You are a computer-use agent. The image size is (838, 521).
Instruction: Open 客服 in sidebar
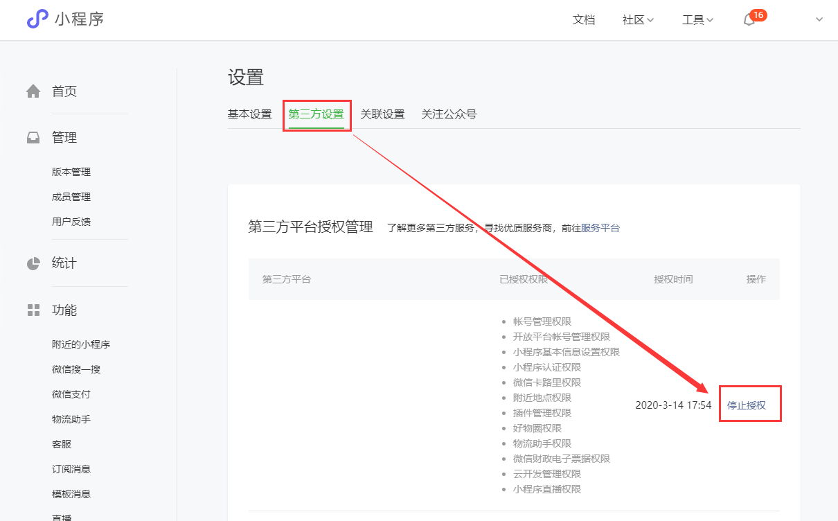(x=62, y=444)
